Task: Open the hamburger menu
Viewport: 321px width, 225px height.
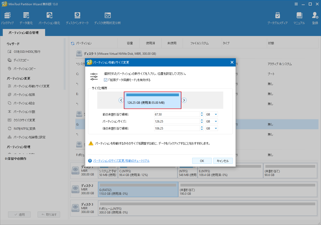Action: 296,4
